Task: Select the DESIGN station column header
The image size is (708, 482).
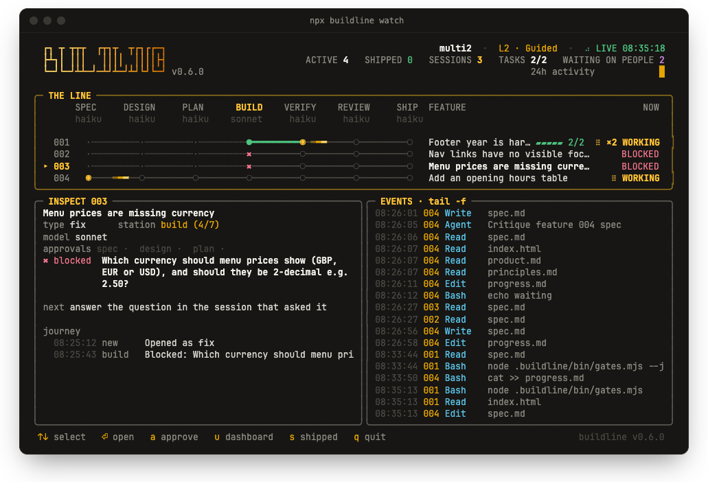Action: tap(139, 107)
